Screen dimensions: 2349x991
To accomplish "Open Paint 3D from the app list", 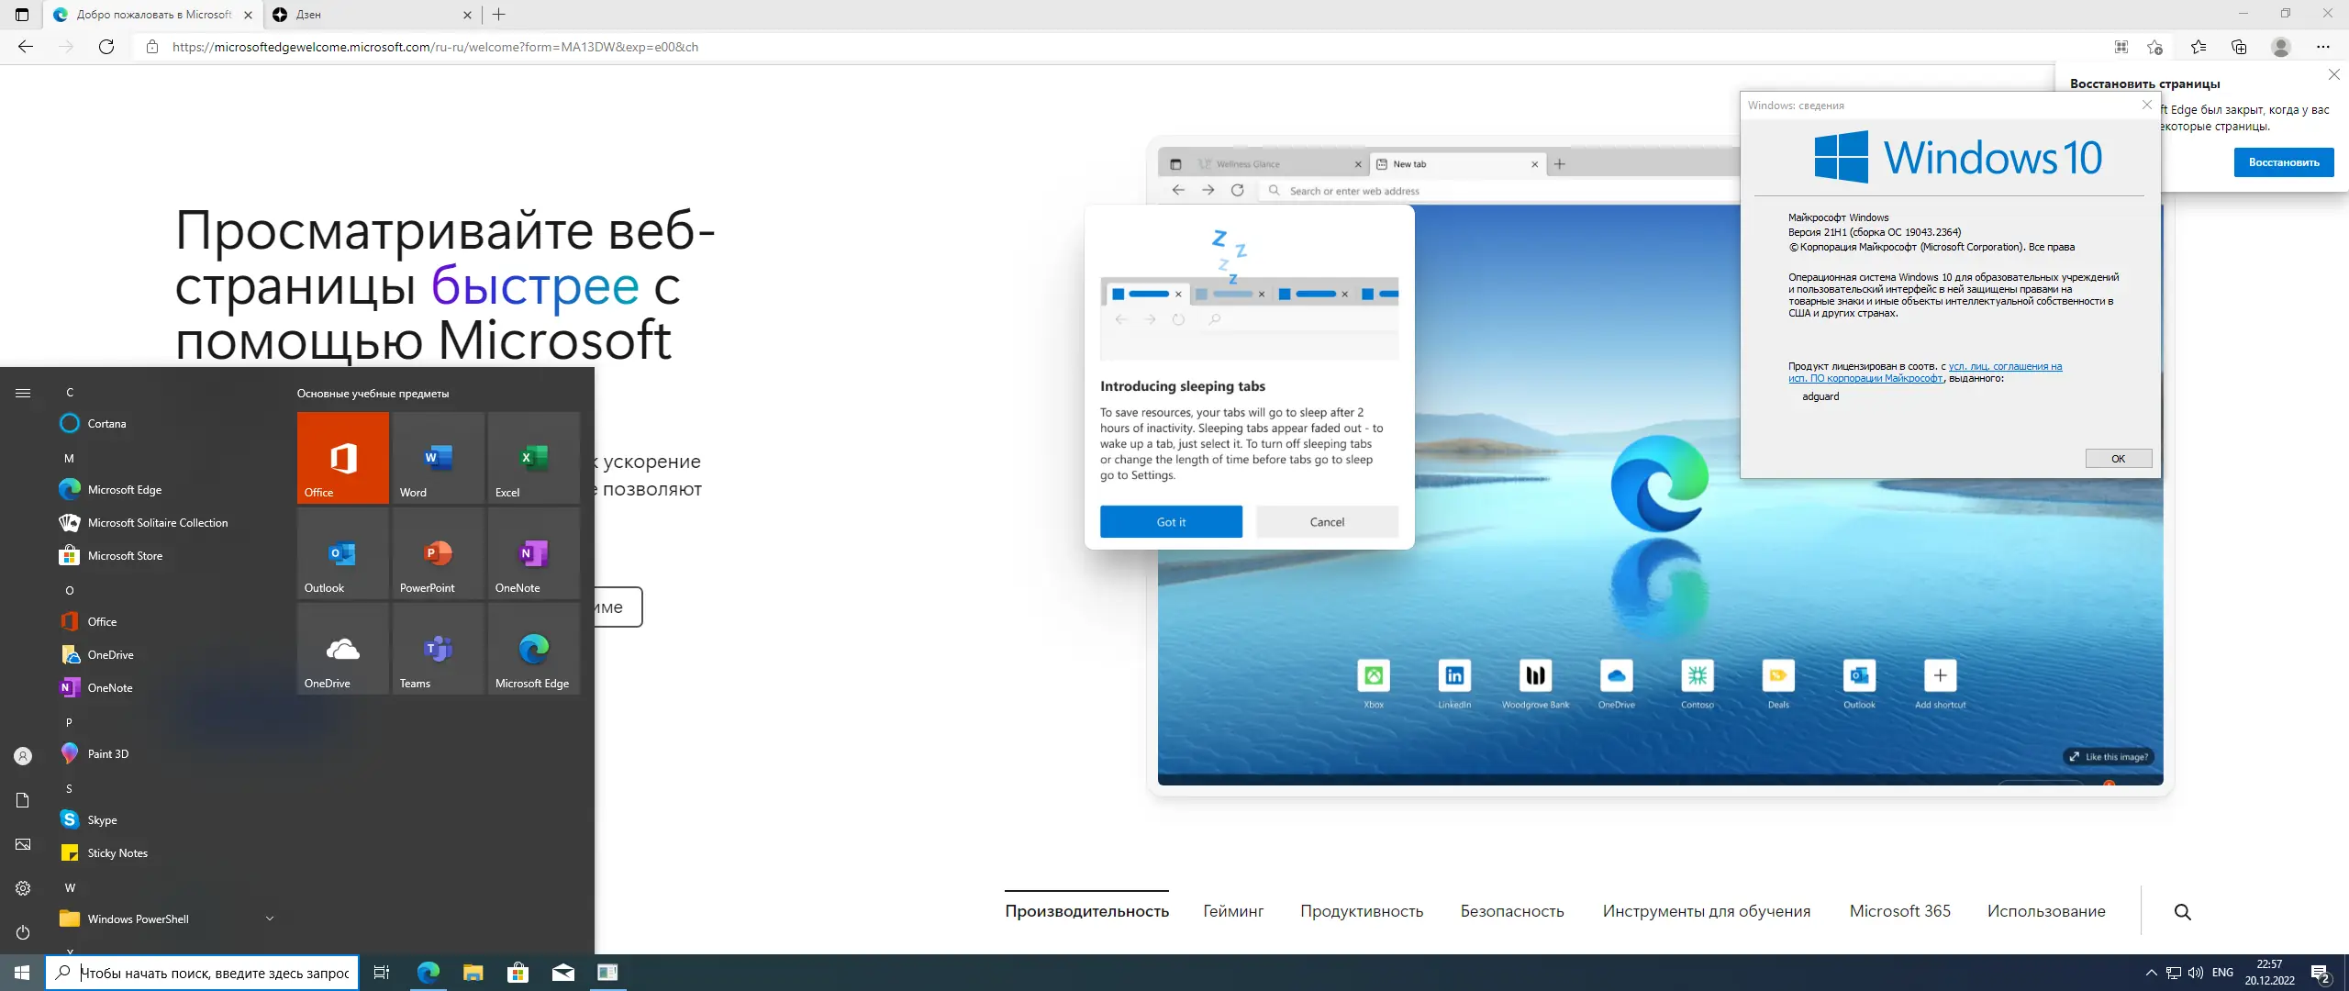I will (x=108, y=753).
